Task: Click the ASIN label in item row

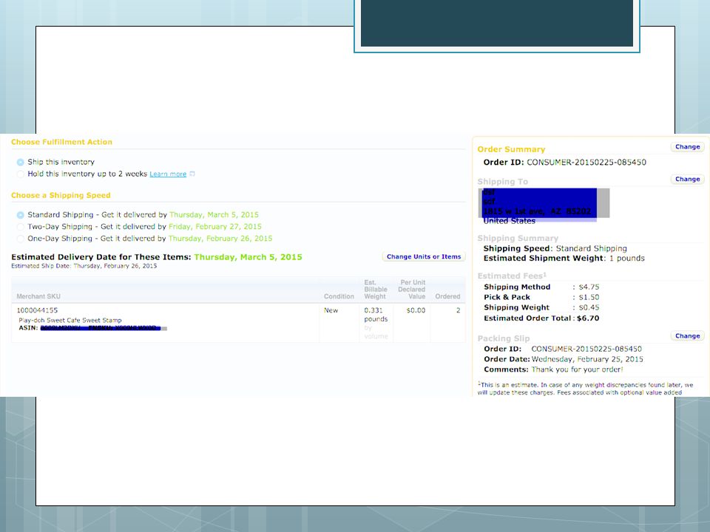Action: pyautogui.click(x=28, y=328)
